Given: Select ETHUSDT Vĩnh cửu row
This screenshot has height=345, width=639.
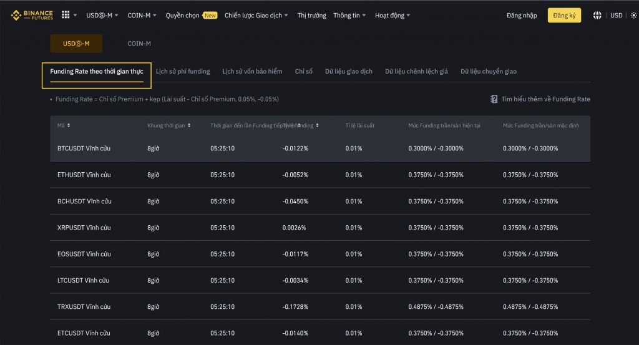Looking at the screenshot, I should coord(320,175).
